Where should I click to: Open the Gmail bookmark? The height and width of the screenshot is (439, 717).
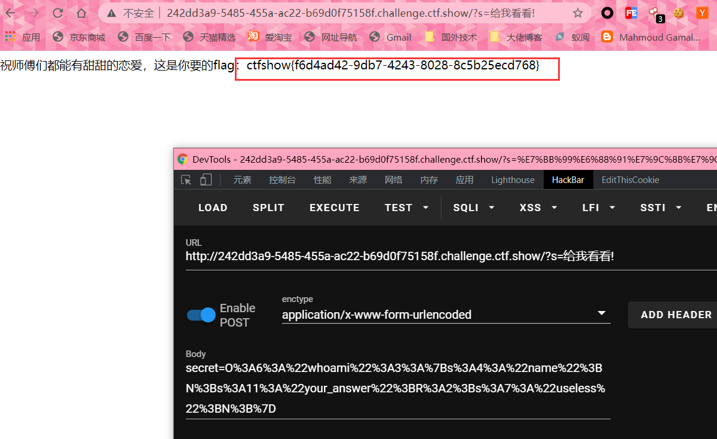click(390, 37)
